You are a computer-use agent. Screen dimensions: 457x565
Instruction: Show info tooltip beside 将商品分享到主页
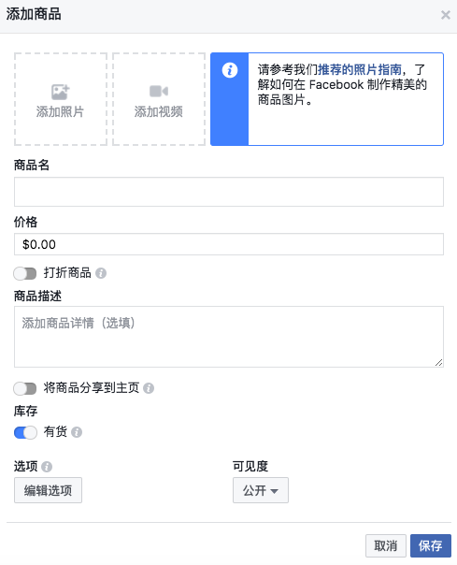(x=149, y=388)
